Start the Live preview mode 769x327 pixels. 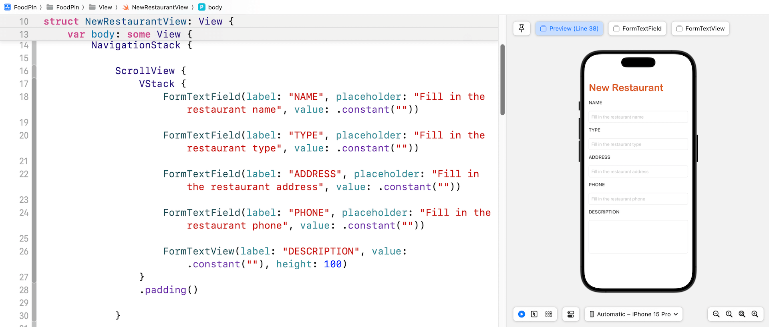pyautogui.click(x=521, y=314)
